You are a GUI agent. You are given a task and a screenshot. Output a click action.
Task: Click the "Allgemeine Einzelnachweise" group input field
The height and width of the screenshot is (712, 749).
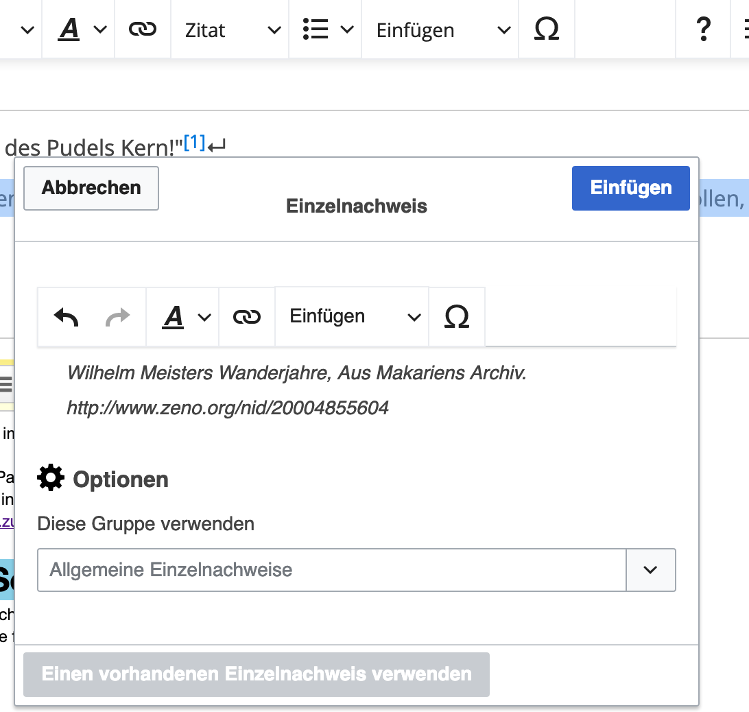click(x=331, y=570)
